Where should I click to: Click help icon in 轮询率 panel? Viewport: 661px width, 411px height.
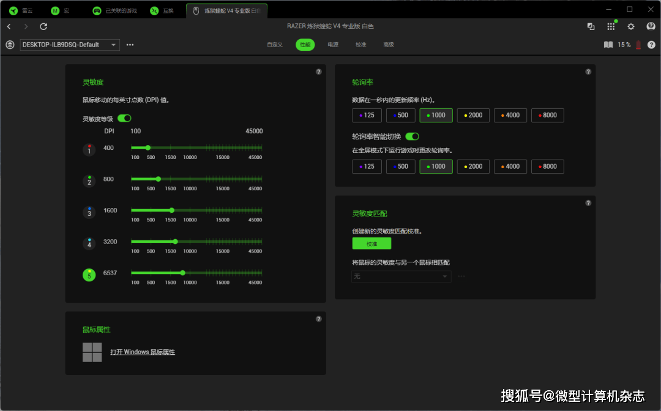pyautogui.click(x=588, y=72)
